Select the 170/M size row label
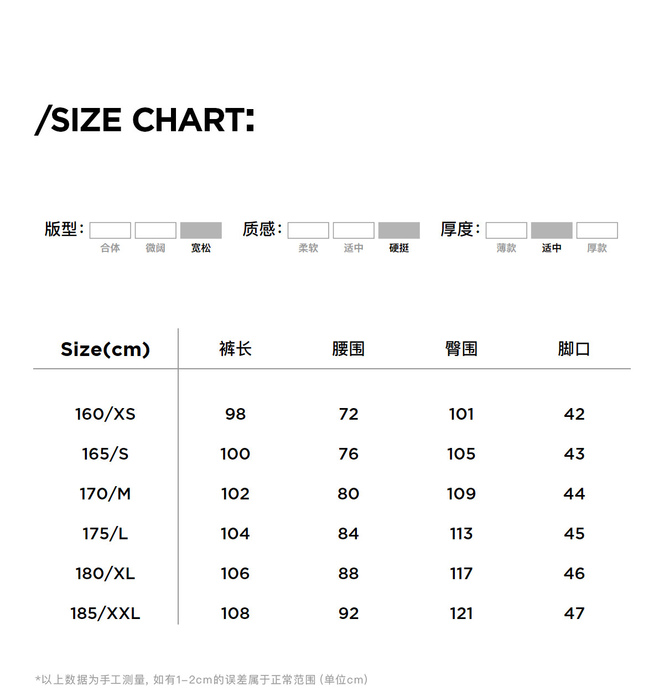The image size is (664, 686). (105, 494)
